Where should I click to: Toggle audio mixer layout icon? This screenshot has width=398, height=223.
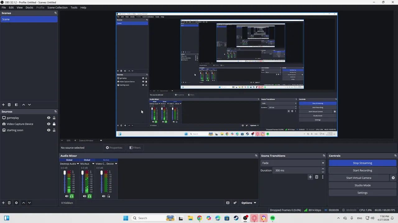coord(228,203)
